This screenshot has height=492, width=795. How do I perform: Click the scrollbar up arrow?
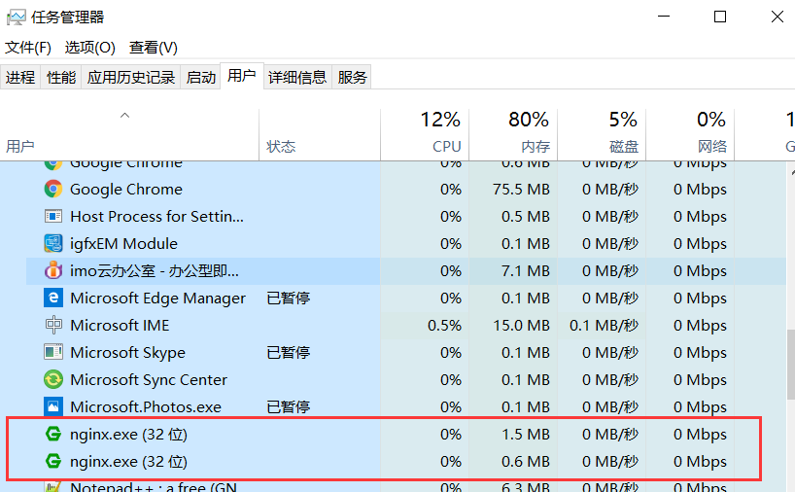click(x=791, y=173)
